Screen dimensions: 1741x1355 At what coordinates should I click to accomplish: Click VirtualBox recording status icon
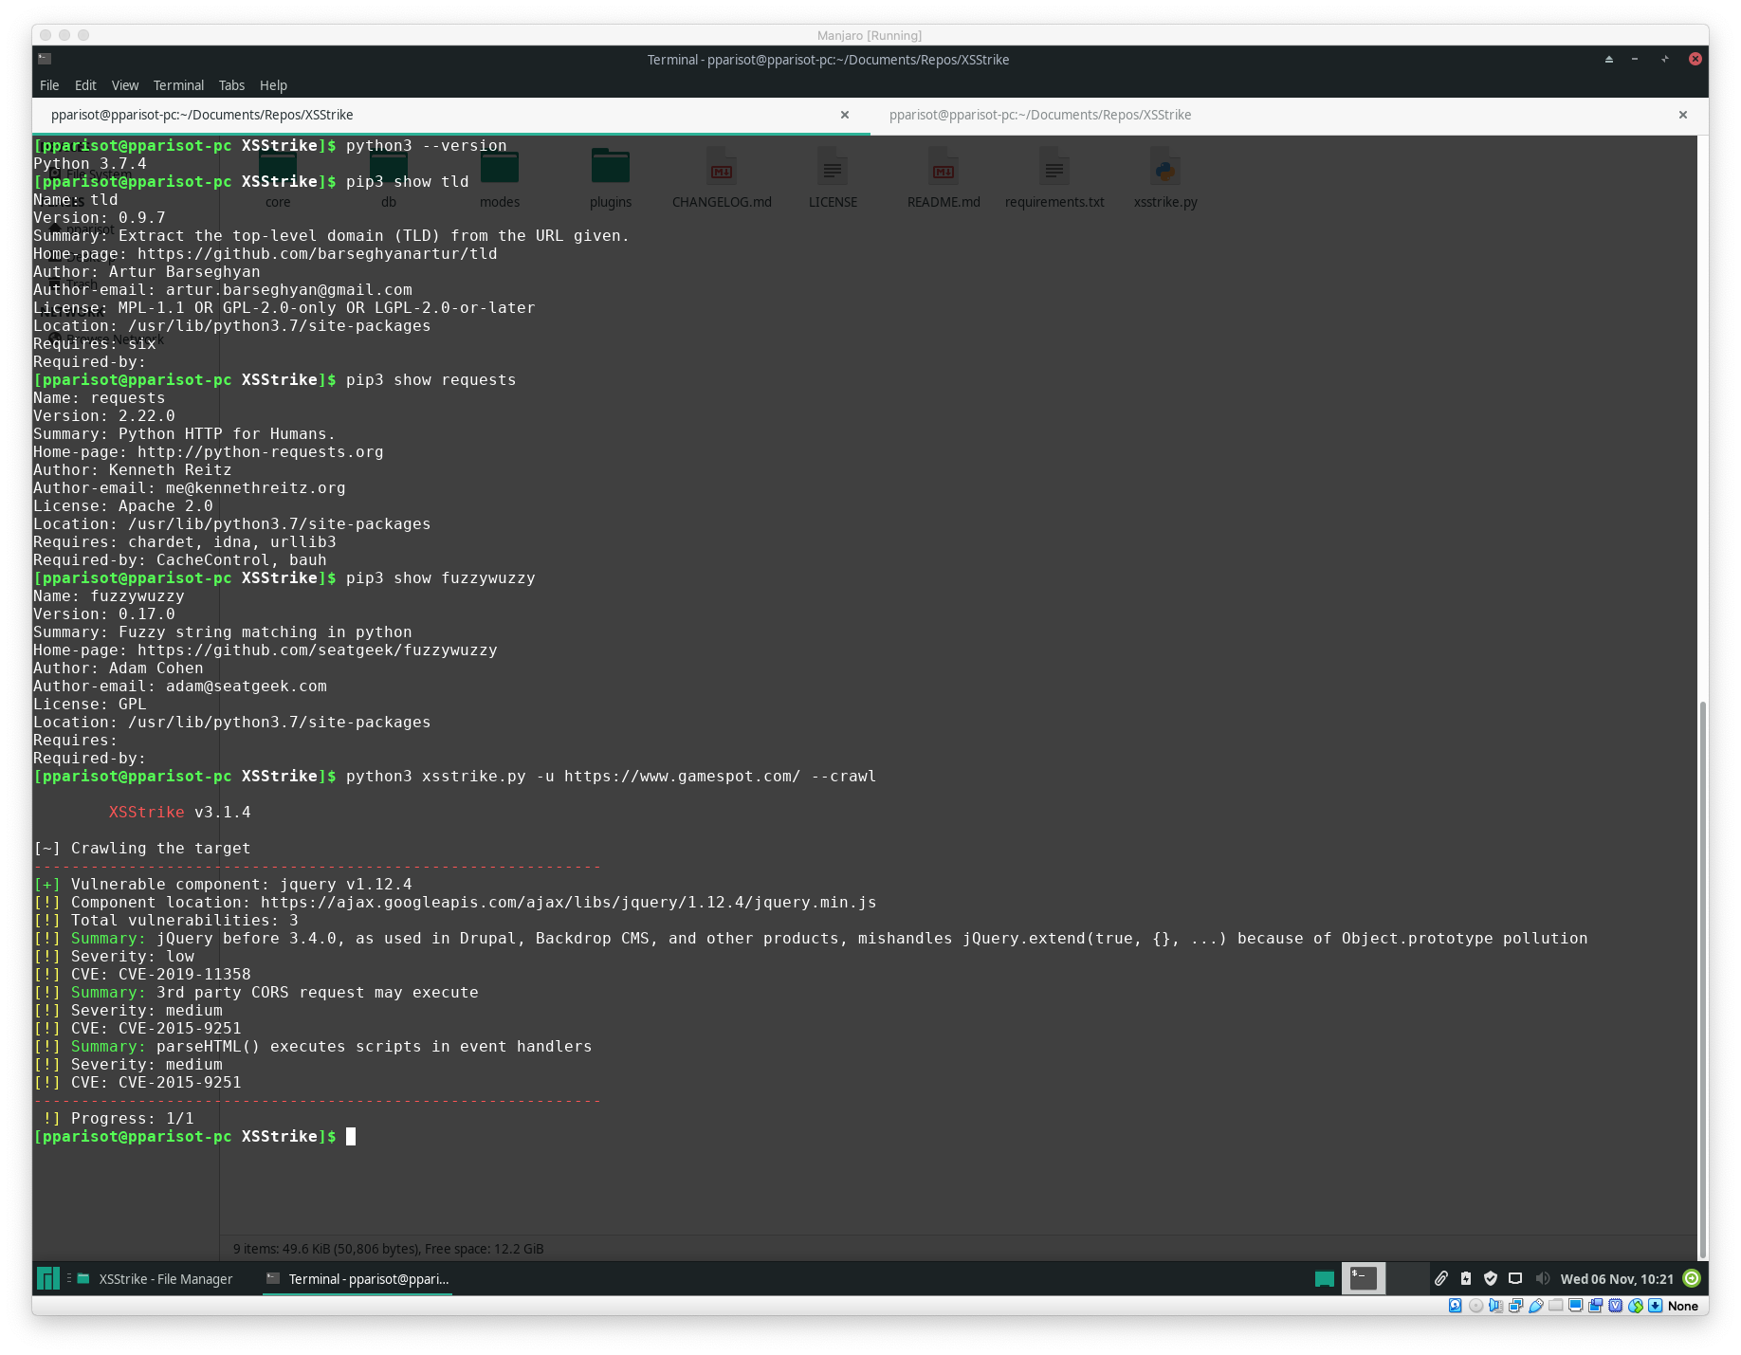coord(1595,1306)
